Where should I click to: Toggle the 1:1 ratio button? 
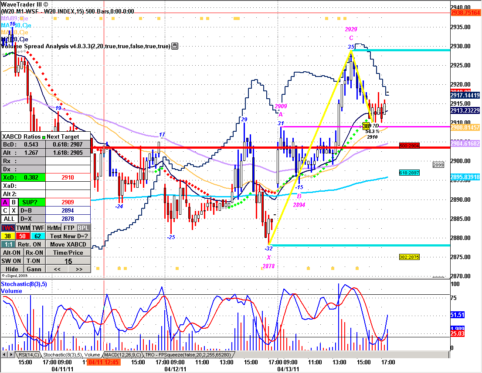point(8,244)
